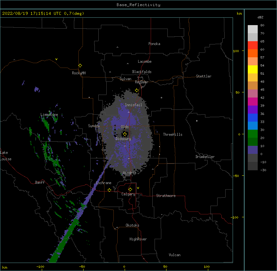
Task: Select the Stettler label
Action: (x=204, y=76)
